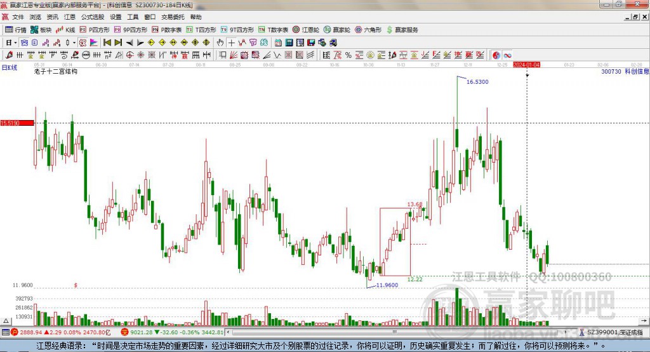Viewport: 650px width, 352px height.
Task: Save the chart with the floppy icon
Action: pos(311,43)
